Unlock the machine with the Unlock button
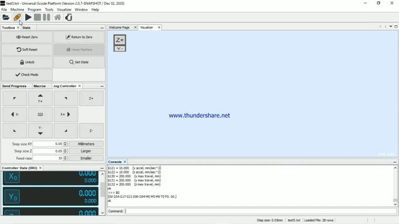Image resolution: width=399 pixels, height=224 pixels. pos(27,62)
